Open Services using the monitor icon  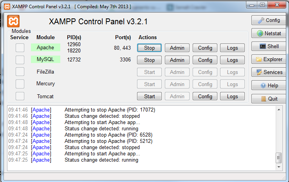269,72
